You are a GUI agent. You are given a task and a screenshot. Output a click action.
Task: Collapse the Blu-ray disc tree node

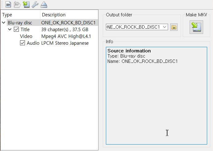coord(4,22)
